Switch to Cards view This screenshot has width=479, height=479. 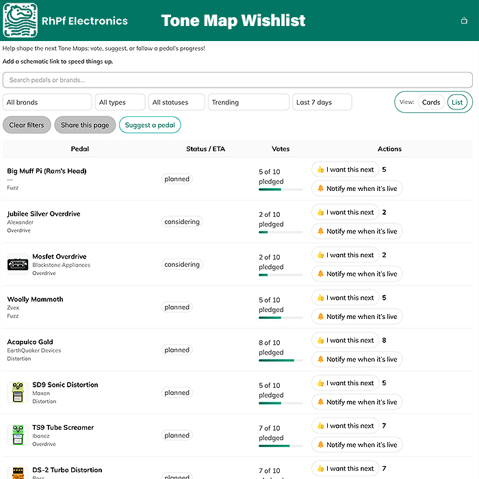pyautogui.click(x=431, y=103)
